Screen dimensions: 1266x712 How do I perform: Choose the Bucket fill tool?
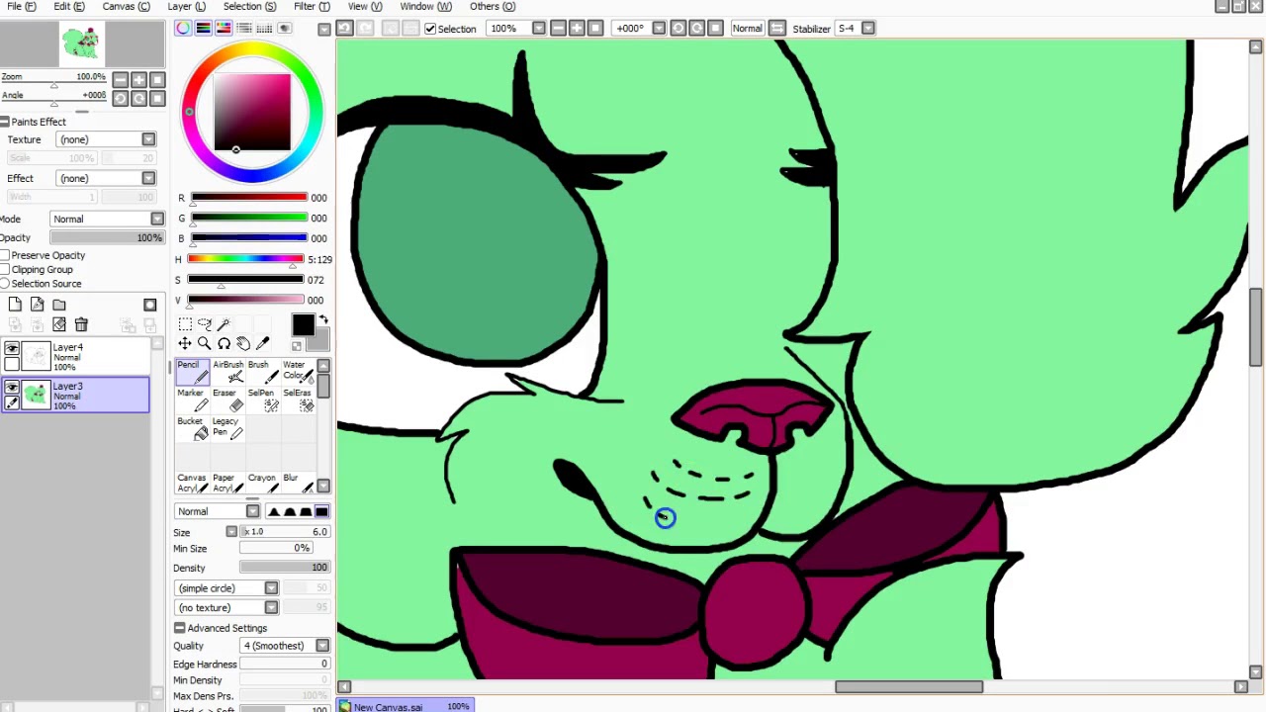(x=193, y=427)
